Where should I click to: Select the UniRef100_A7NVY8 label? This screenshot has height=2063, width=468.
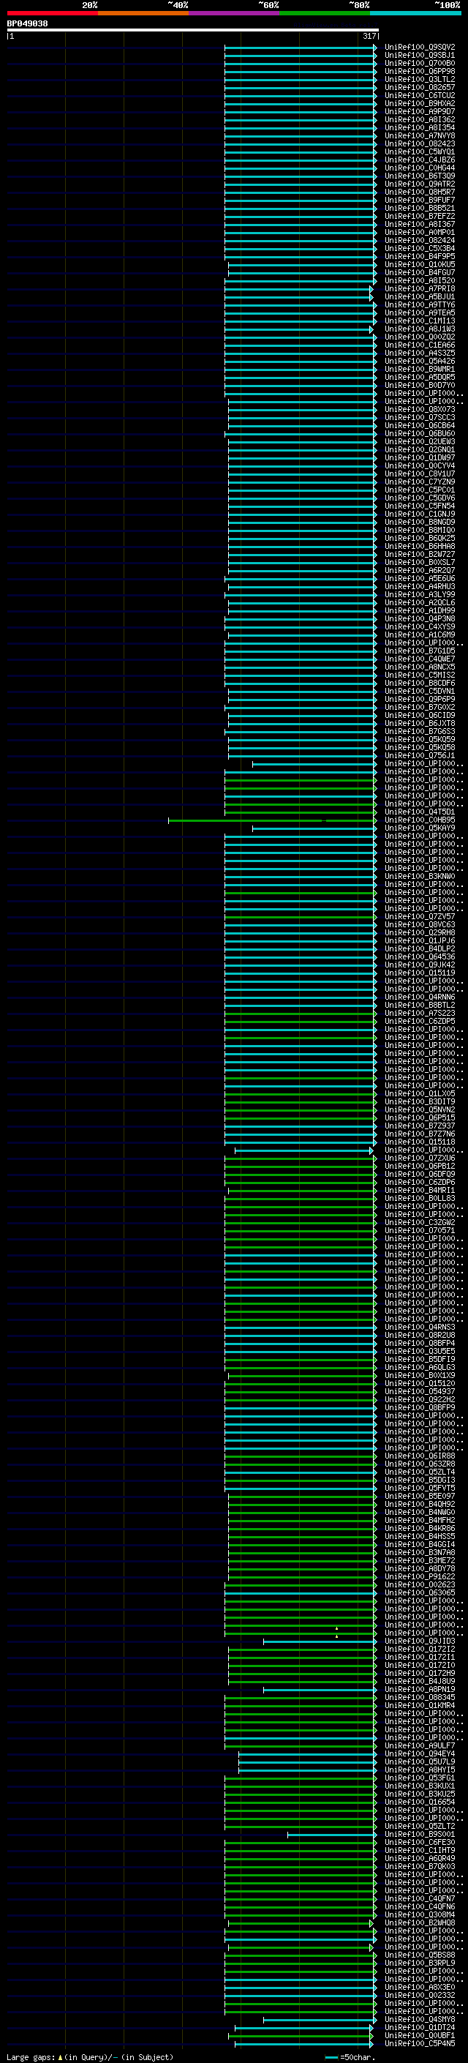click(420, 135)
